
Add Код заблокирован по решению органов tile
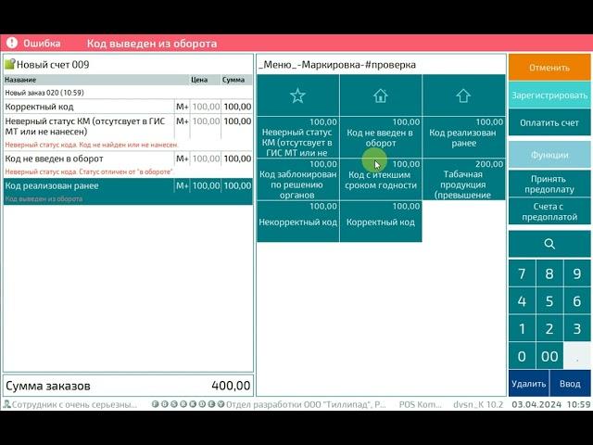(x=298, y=179)
